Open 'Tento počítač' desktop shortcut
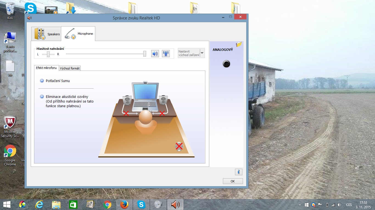Screen dimensions: 375x210 10,42
